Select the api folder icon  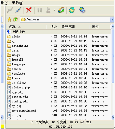[9, 41]
